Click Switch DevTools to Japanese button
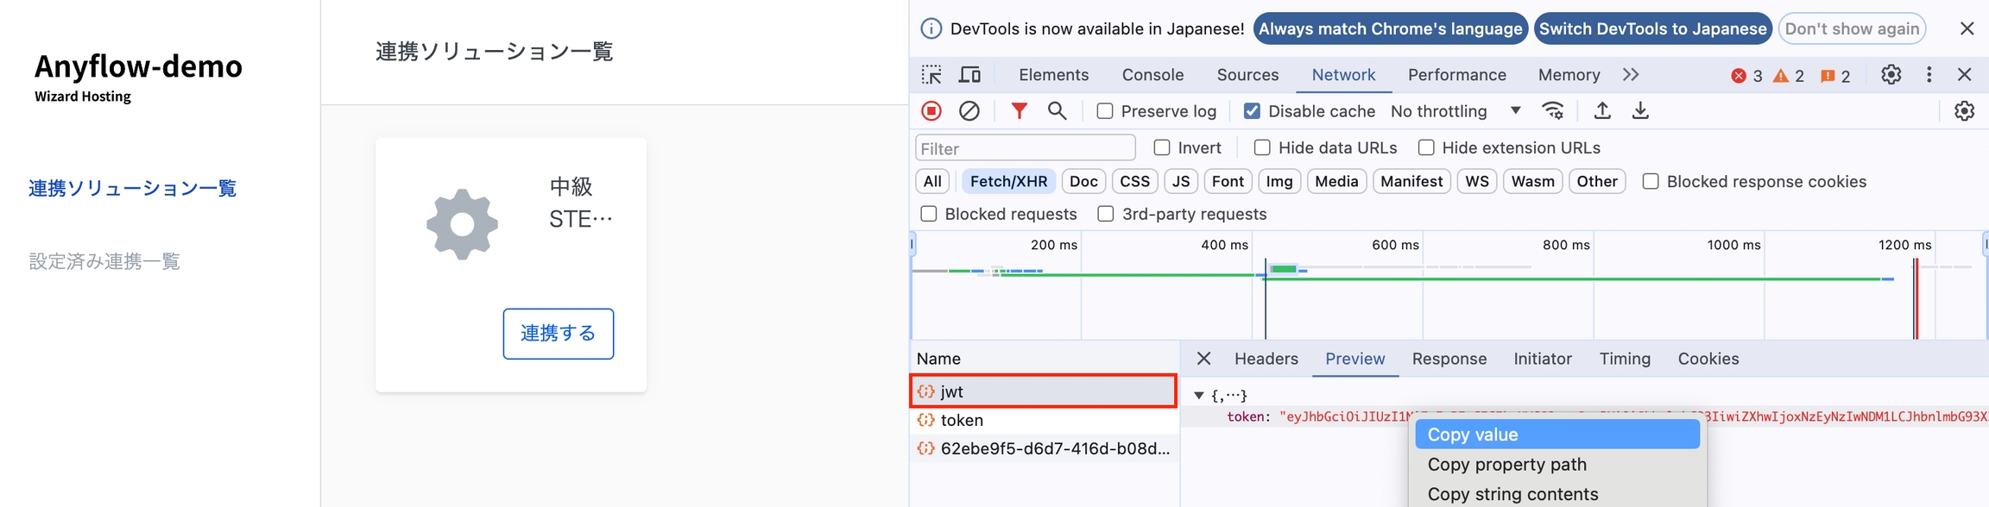 tap(1652, 28)
